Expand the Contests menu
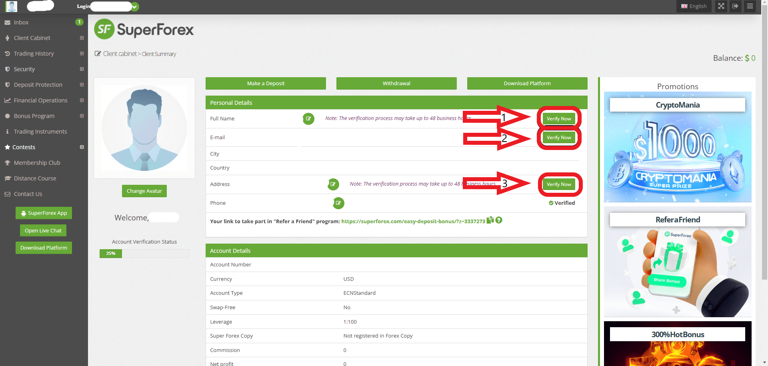Screen dimensions: 768x366 click(82, 147)
